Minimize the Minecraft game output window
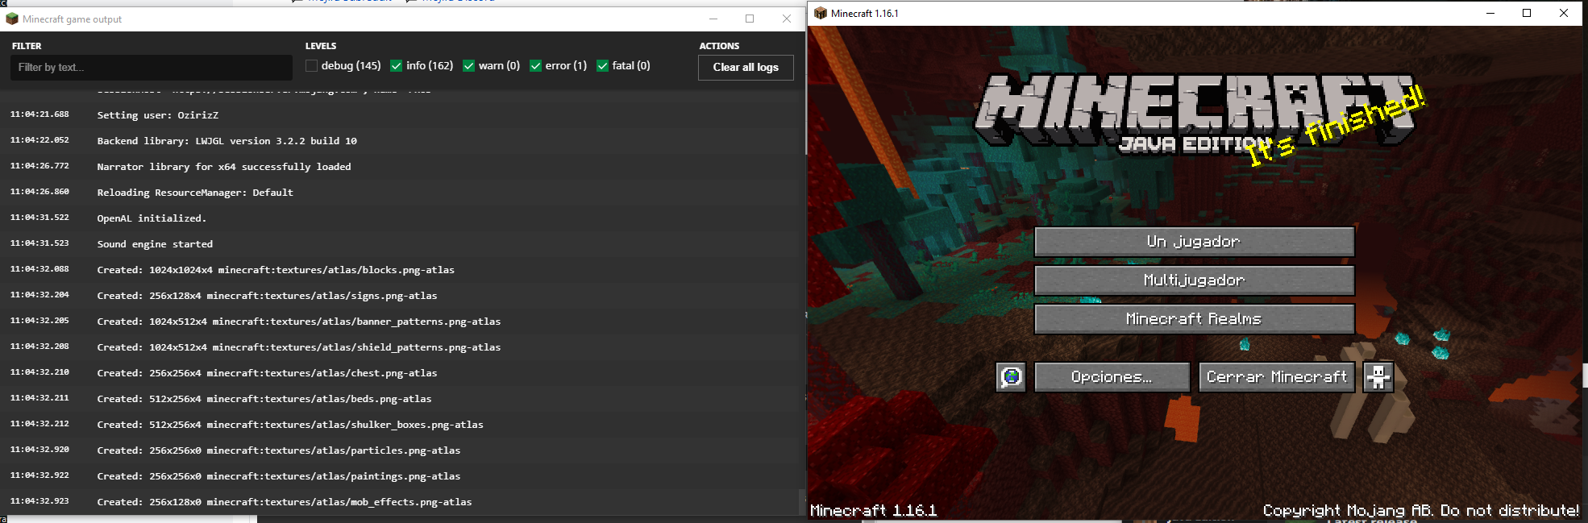The height and width of the screenshot is (523, 1588). [x=713, y=19]
